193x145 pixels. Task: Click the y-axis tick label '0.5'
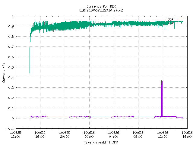[11, 67]
